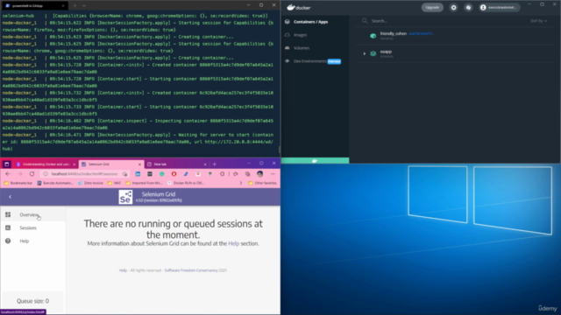Screen dimensions: 561x315
Task: Click the Docker whale status indicator
Action: point(315,161)
